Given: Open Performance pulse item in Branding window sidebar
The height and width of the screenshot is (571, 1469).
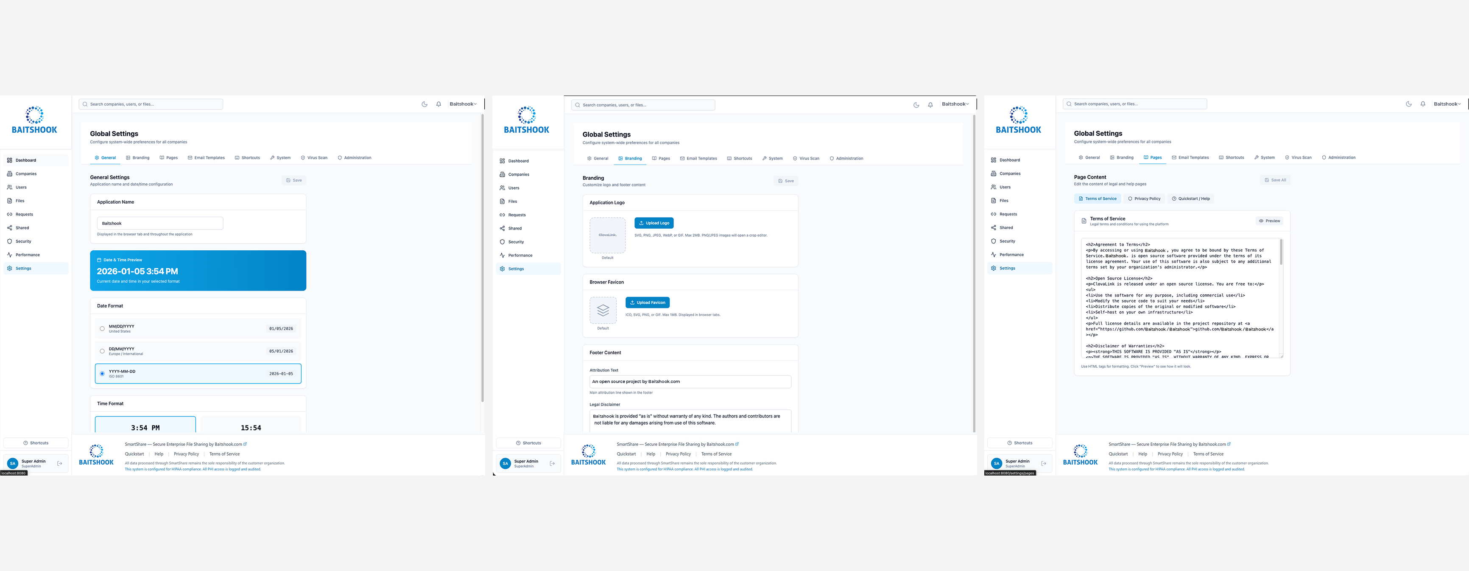Looking at the screenshot, I should (519, 255).
